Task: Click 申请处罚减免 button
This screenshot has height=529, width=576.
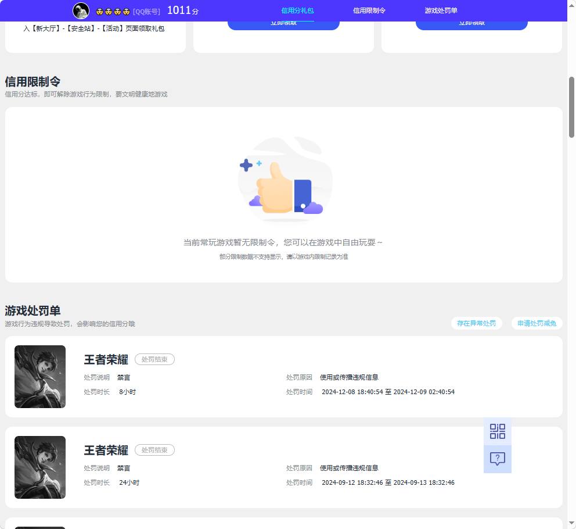Action: (x=537, y=323)
